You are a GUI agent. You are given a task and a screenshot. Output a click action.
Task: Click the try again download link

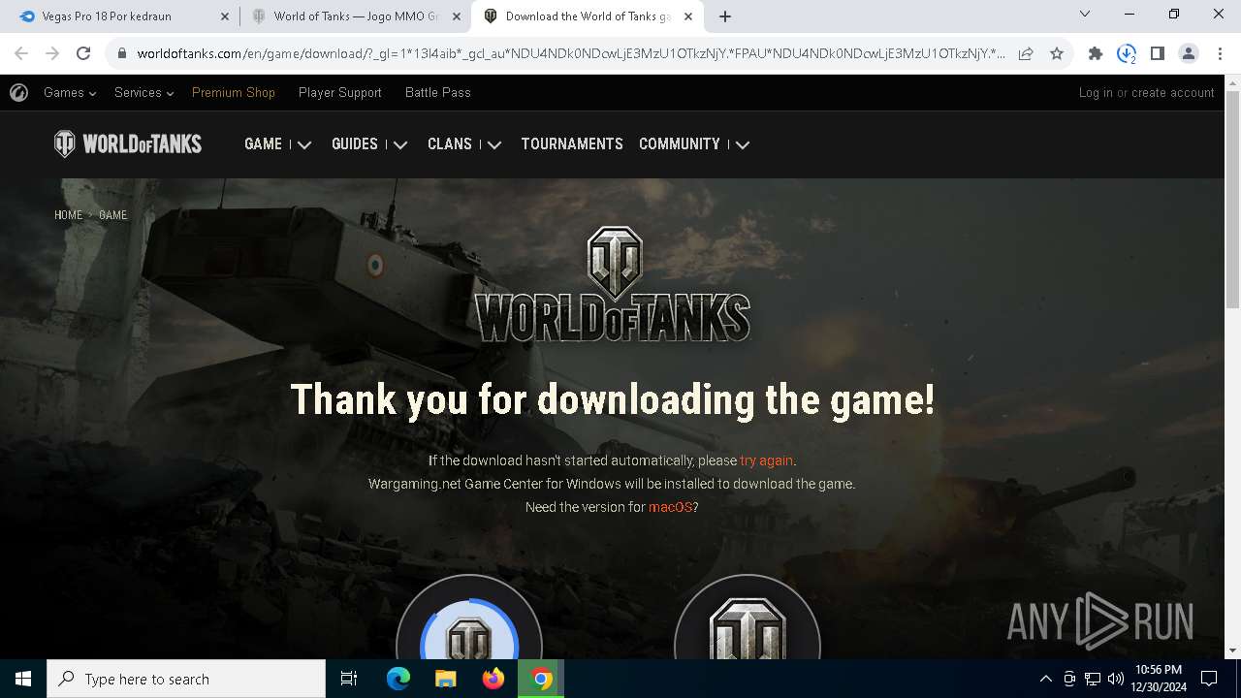click(x=766, y=460)
